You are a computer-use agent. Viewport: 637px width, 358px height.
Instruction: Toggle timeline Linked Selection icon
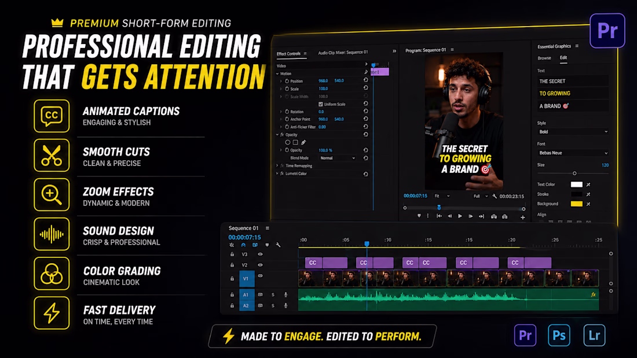[x=255, y=245]
